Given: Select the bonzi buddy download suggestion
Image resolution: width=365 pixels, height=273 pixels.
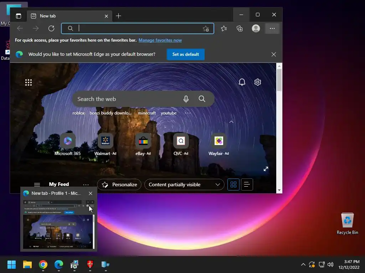Looking at the screenshot, I should (110, 113).
